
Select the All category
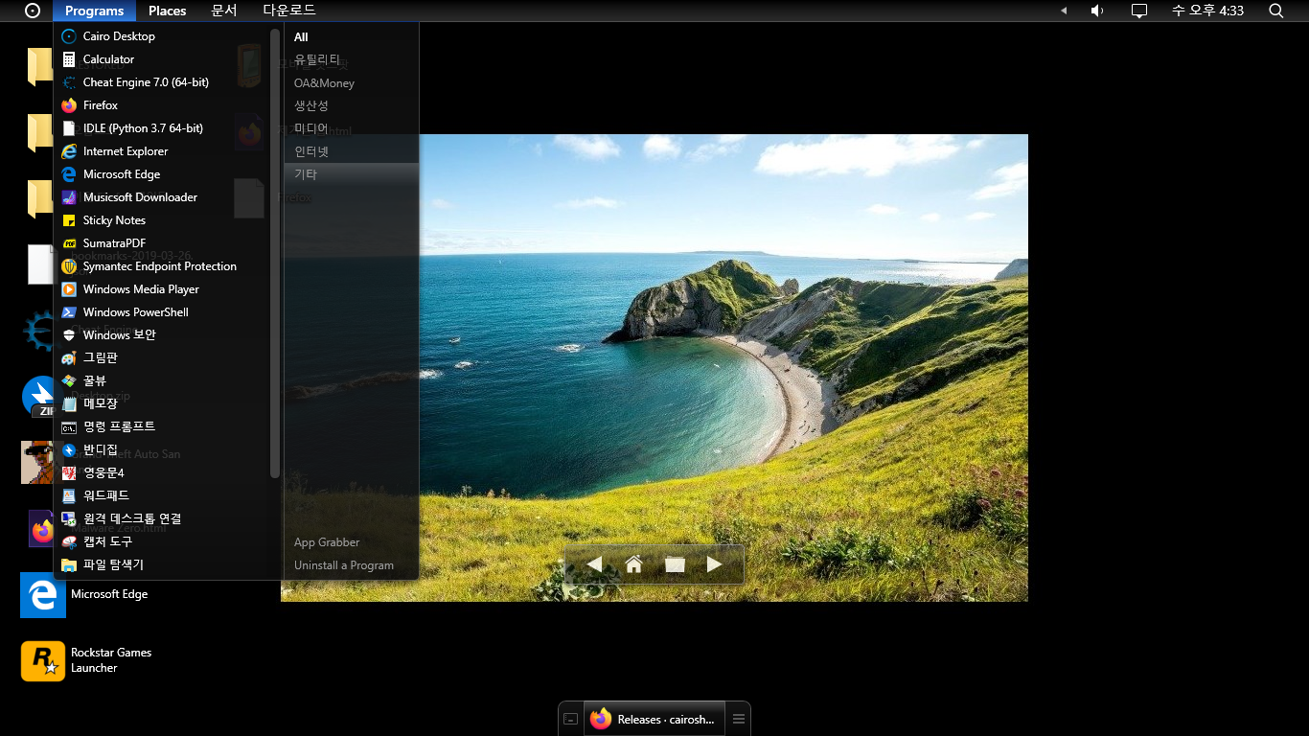tap(351, 37)
